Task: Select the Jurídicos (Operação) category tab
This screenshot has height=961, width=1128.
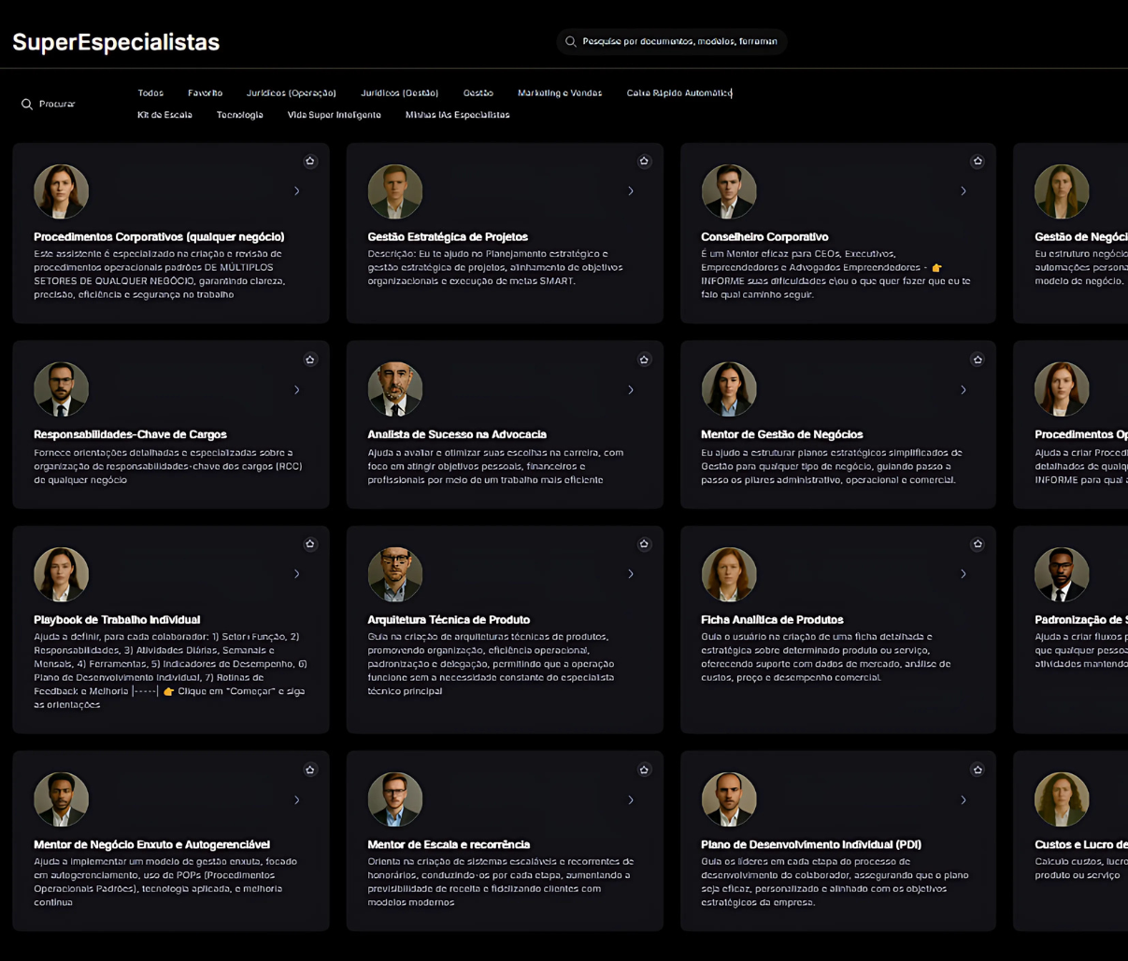Action: 291,93
